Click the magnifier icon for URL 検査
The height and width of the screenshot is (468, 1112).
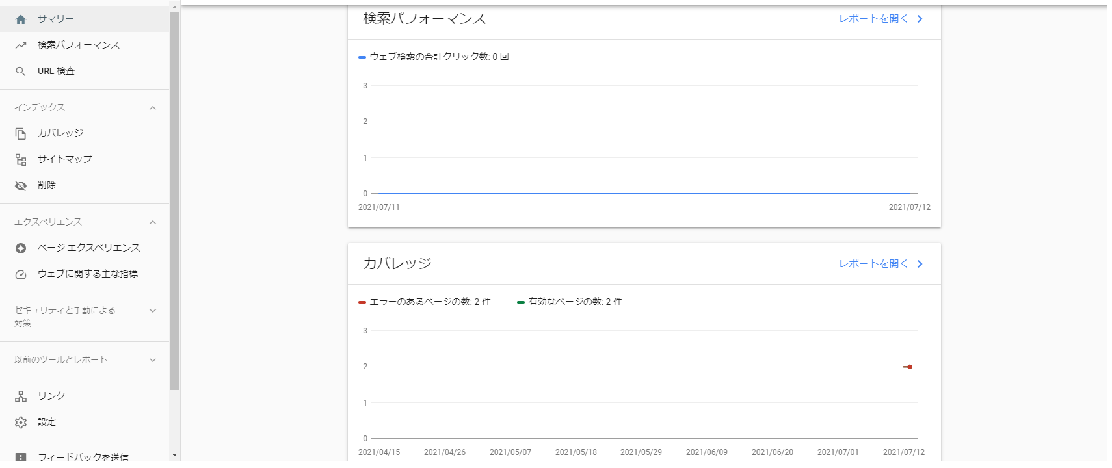coord(21,71)
